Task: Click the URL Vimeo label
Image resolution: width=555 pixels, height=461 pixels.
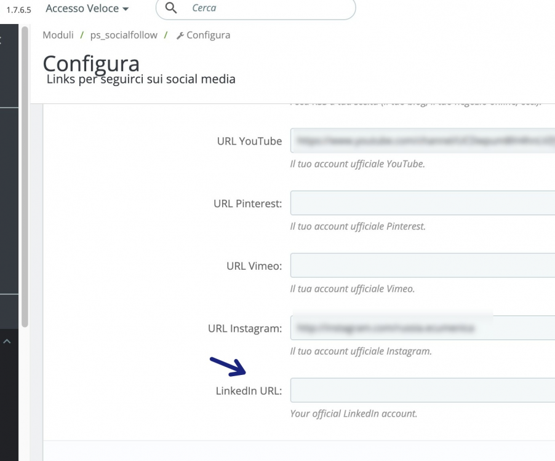Action: coord(254,266)
